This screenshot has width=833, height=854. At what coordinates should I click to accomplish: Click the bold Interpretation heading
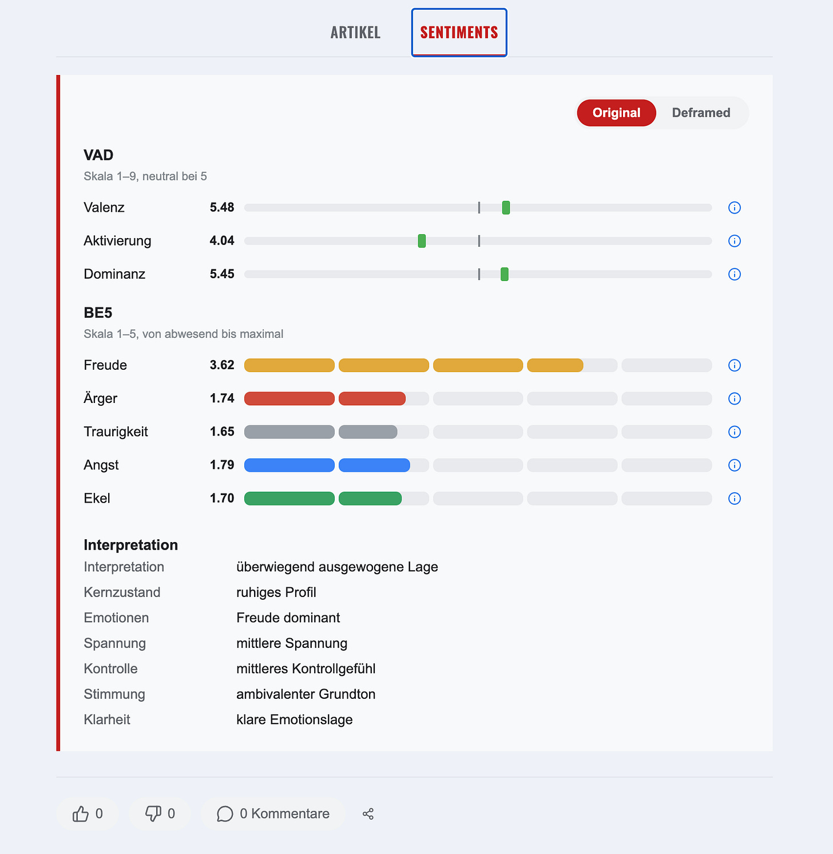pos(130,545)
